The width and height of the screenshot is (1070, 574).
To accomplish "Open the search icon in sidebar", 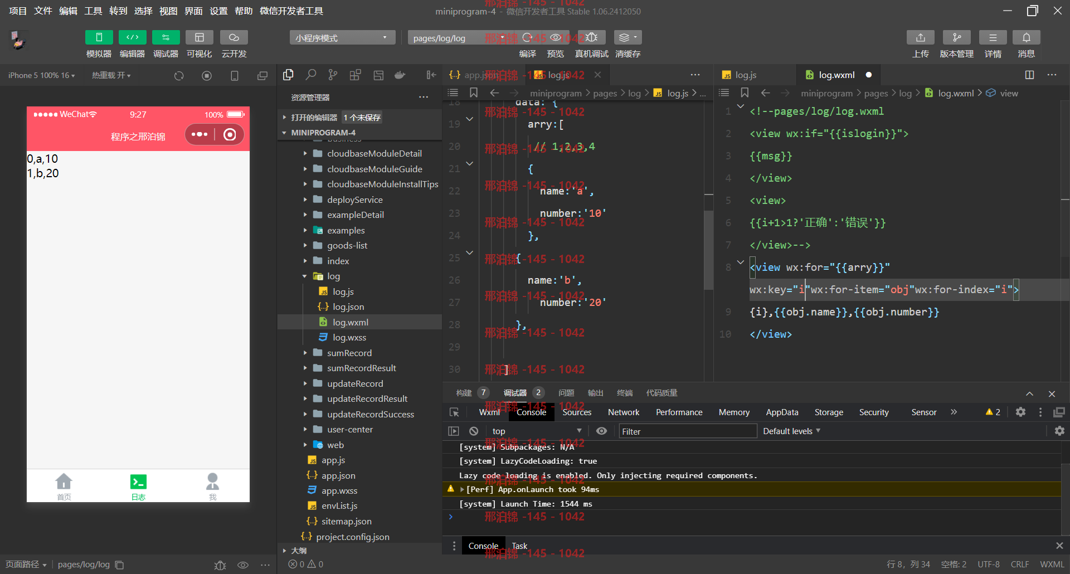I will 310,75.
